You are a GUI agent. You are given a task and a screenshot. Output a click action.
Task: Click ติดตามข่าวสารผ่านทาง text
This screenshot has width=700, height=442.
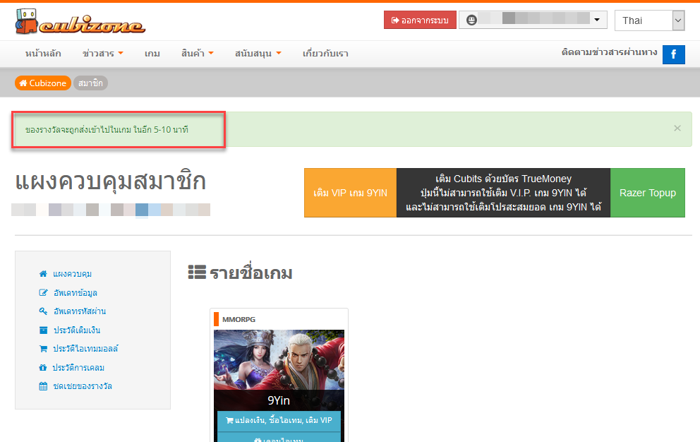[610, 52]
